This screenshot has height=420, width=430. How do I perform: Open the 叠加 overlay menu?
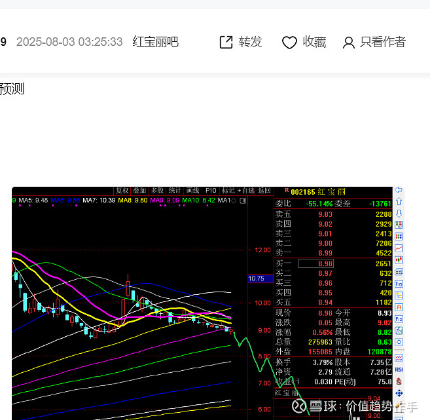coord(139,191)
